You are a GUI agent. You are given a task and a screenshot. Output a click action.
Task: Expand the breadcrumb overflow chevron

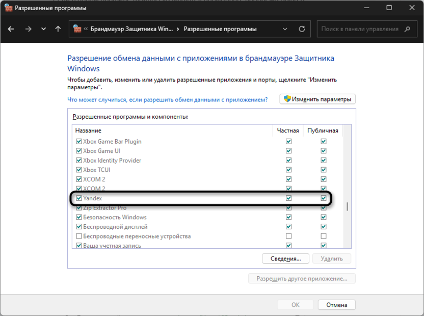tap(86, 29)
